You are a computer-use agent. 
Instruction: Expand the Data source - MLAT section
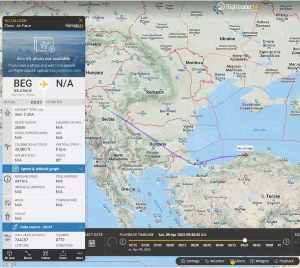pos(44,227)
